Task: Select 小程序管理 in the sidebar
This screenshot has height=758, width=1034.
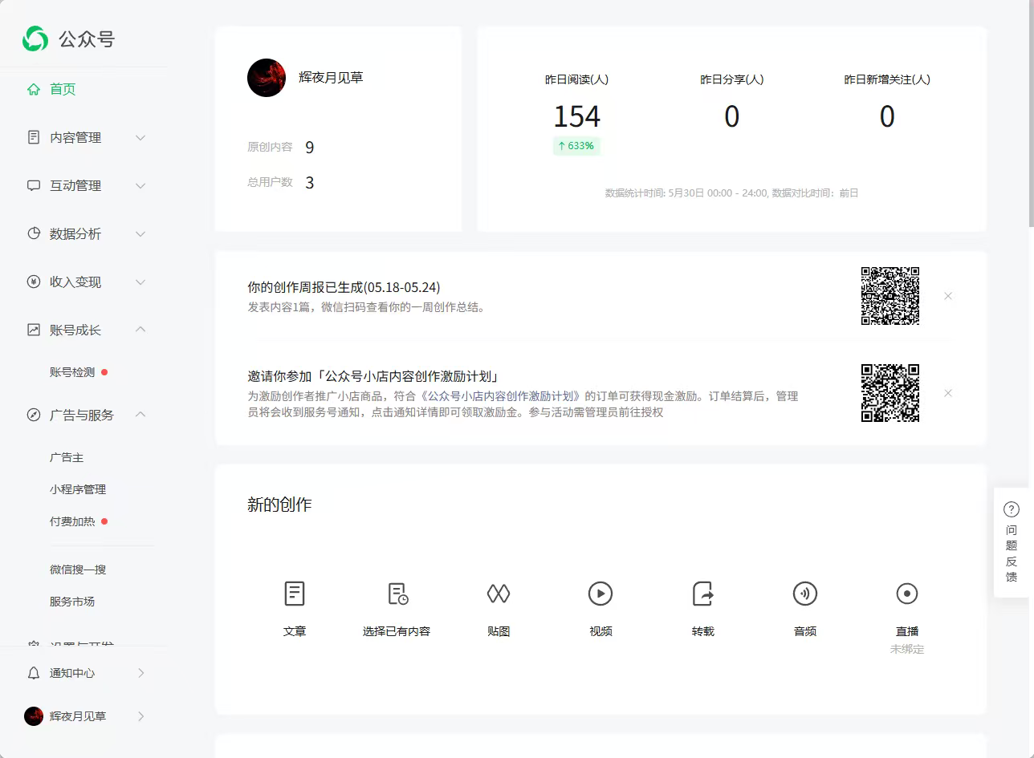Action: (x=78, y=489)
